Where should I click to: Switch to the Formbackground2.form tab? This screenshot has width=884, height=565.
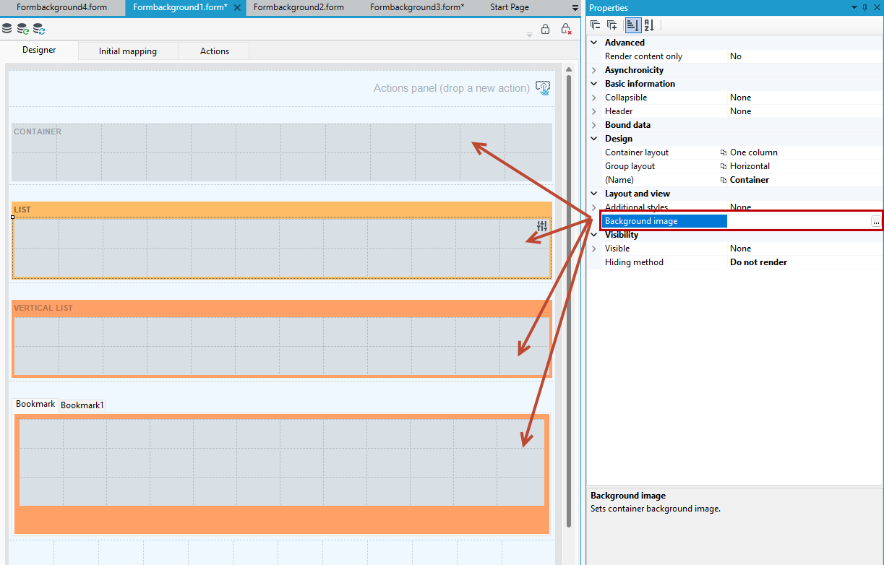[299, 7]
